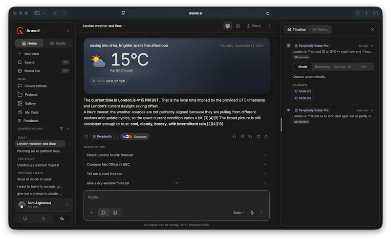Screen dimensions: 391x240
Task: Select the system theme icon
Action: [25, 218]
